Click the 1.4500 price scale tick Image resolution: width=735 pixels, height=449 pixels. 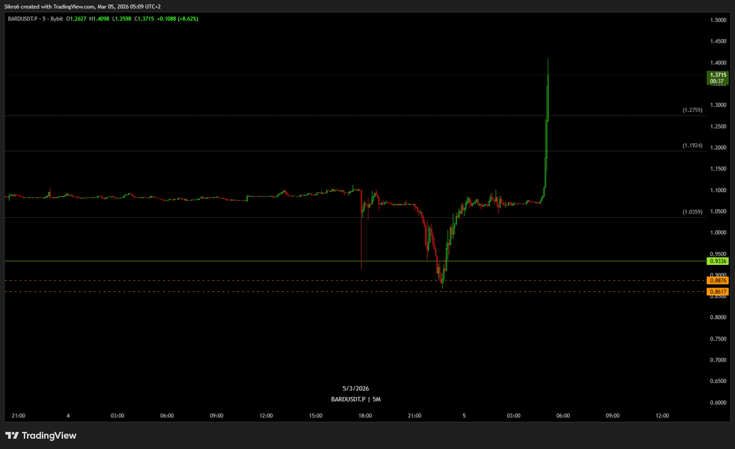coord(718,42)
